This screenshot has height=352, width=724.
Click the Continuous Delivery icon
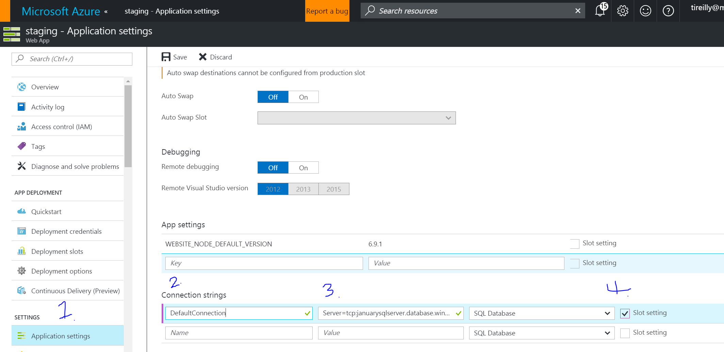tap(21, 291)
